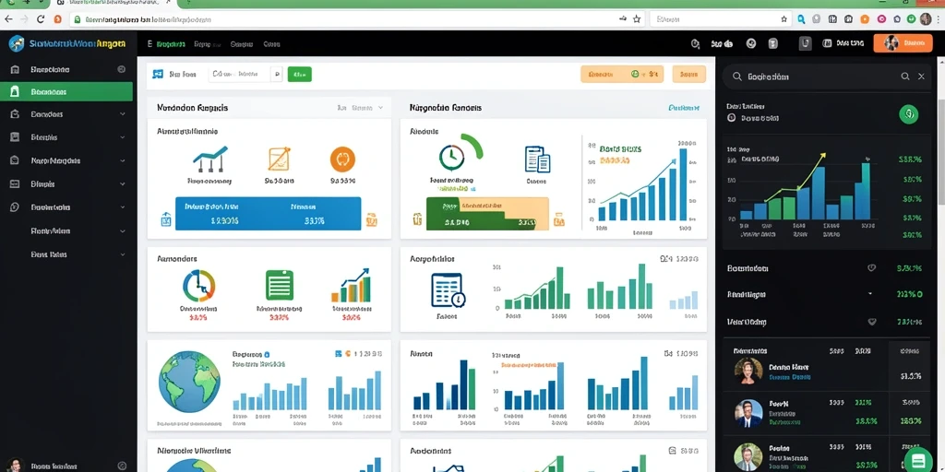Click the globe icon in the third card row
Viewport: 945px width, 472px height.
coord(189,383)
